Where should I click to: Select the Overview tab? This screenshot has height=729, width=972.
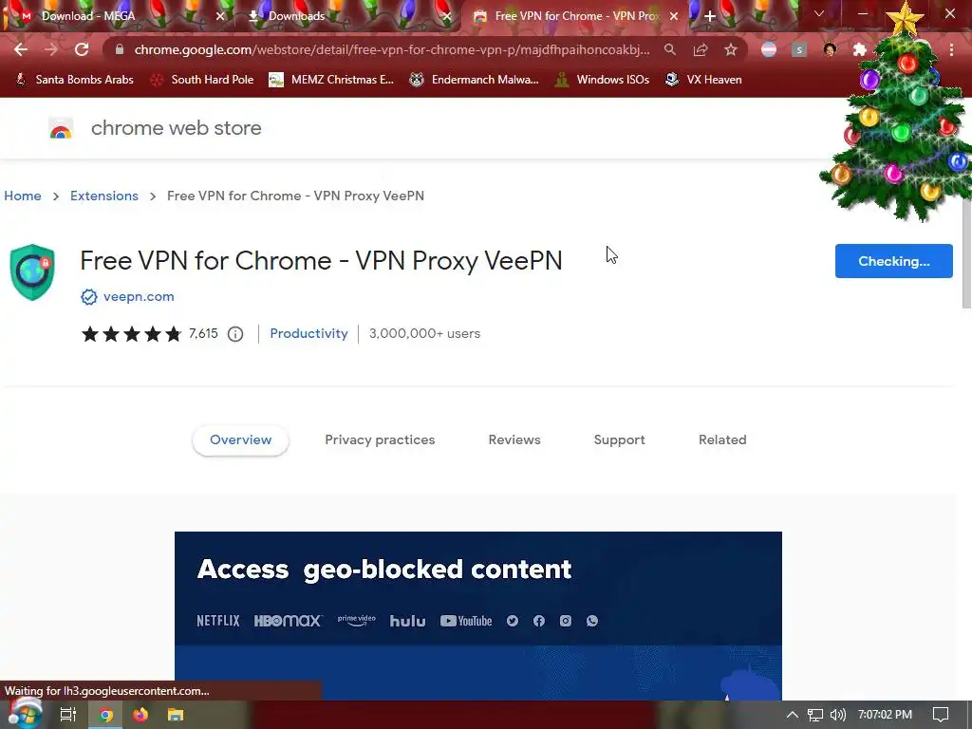pyautogui.click(x=240, y=440)
